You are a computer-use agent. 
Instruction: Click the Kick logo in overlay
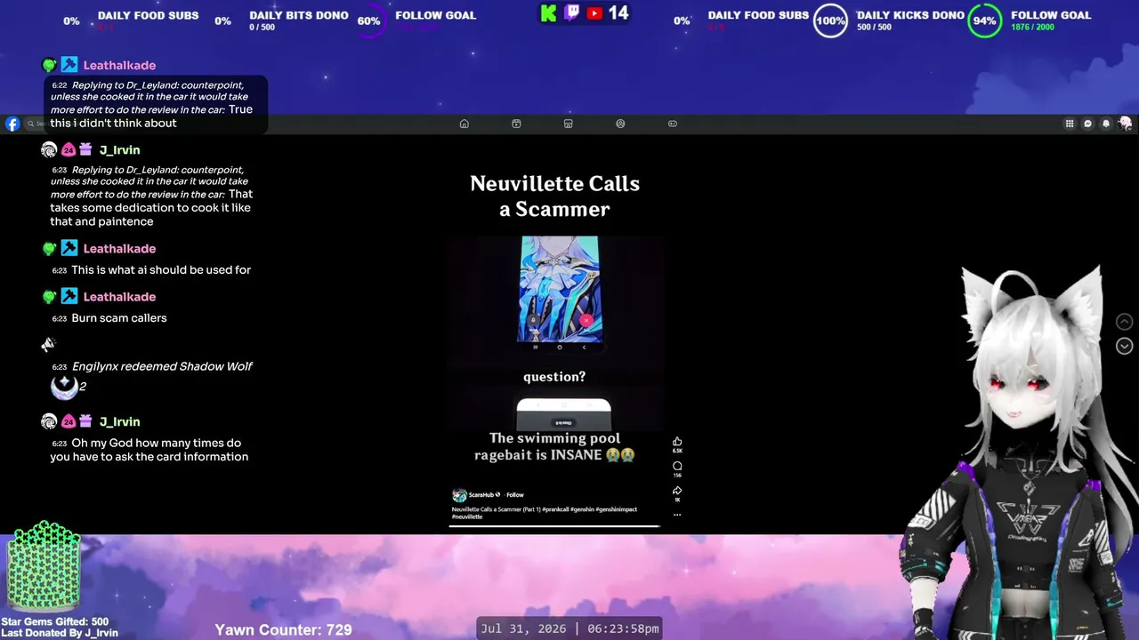(x=549, y=13)
